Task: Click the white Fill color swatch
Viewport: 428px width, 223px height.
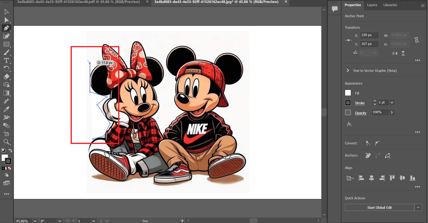Action: point(348,93)
